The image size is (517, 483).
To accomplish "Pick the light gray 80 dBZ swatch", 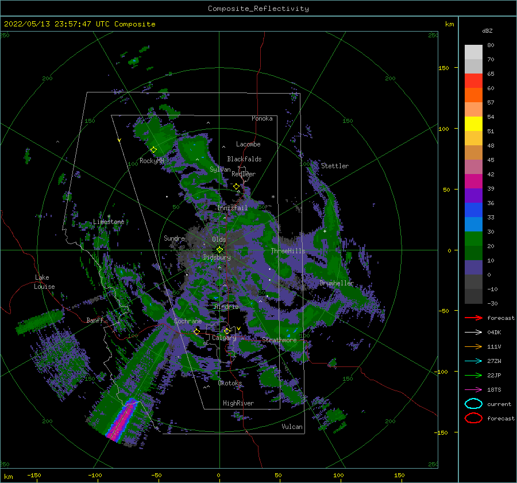I will coord(473,52).
